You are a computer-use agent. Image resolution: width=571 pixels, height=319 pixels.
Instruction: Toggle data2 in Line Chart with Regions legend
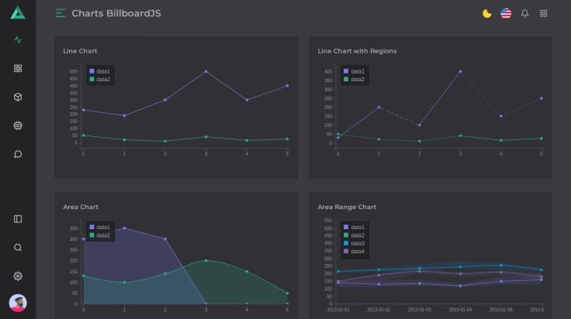354,79
